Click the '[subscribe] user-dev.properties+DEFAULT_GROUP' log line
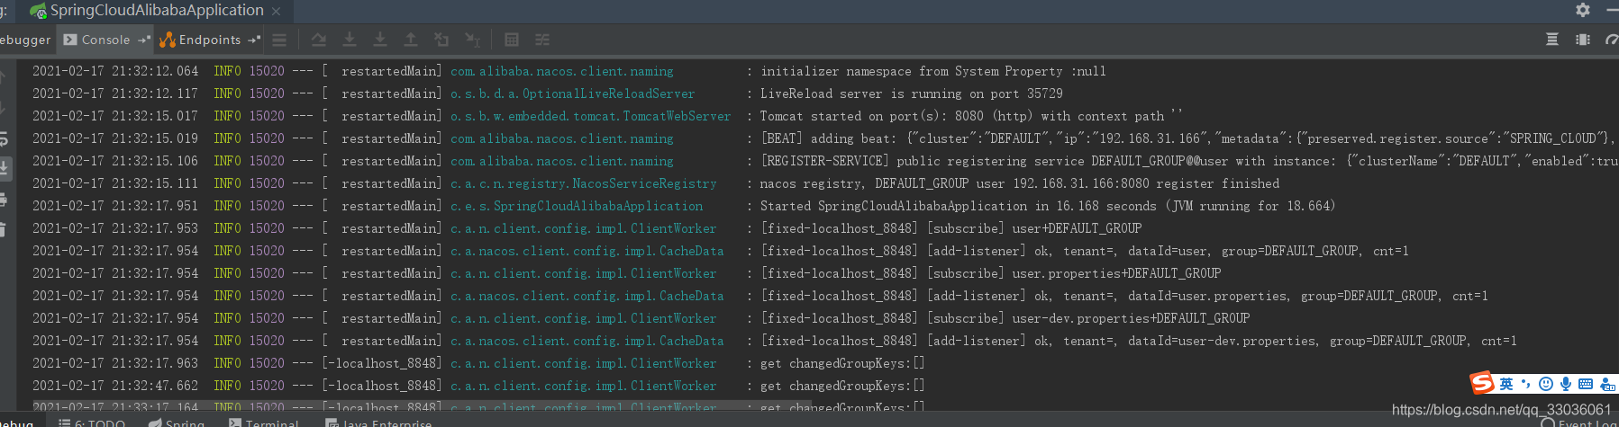Screen dimensions: 1619x427 [1005, 318]
